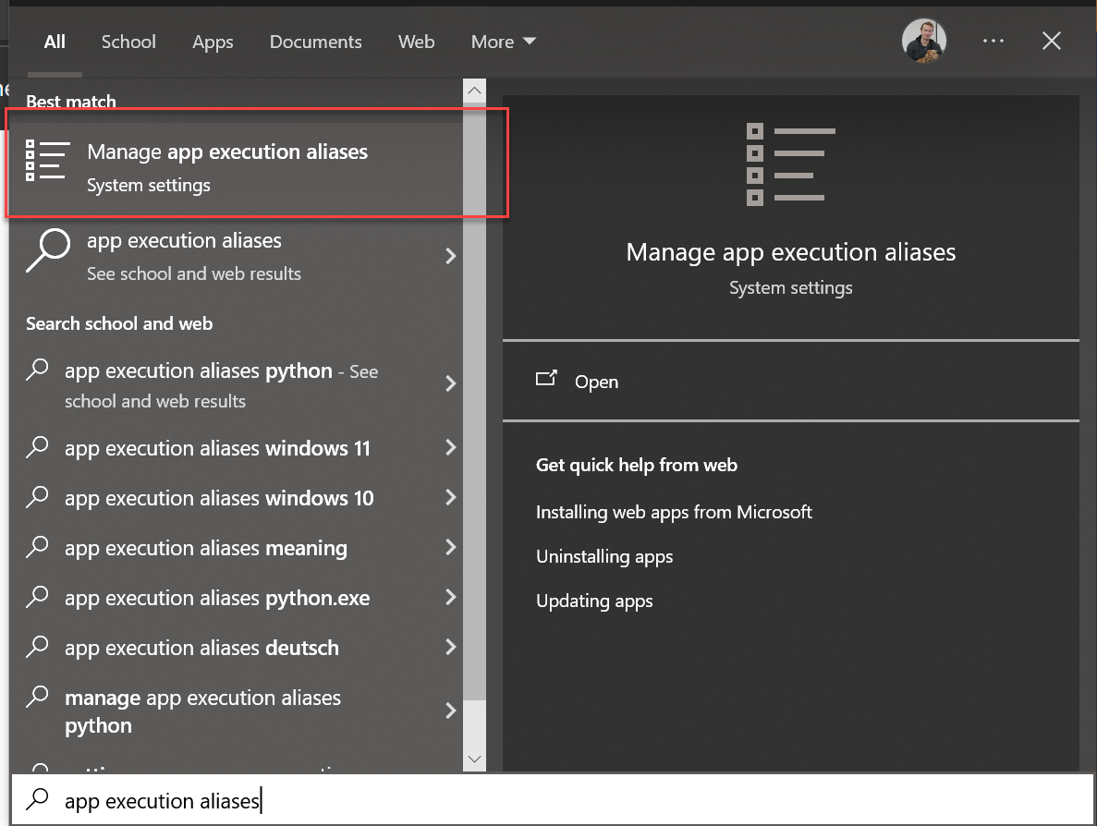The width and height of the screenshot is (1097, 826).
Task: Click Open to launch system settings
Action: click(x=596, y=382)
